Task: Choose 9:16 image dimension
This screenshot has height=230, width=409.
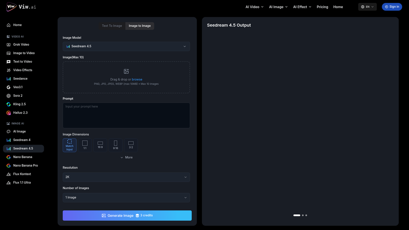Action: 116,145
